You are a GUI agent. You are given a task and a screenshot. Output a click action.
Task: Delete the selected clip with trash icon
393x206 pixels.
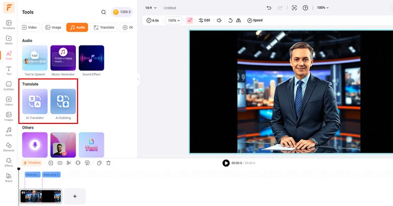[108, 163]
